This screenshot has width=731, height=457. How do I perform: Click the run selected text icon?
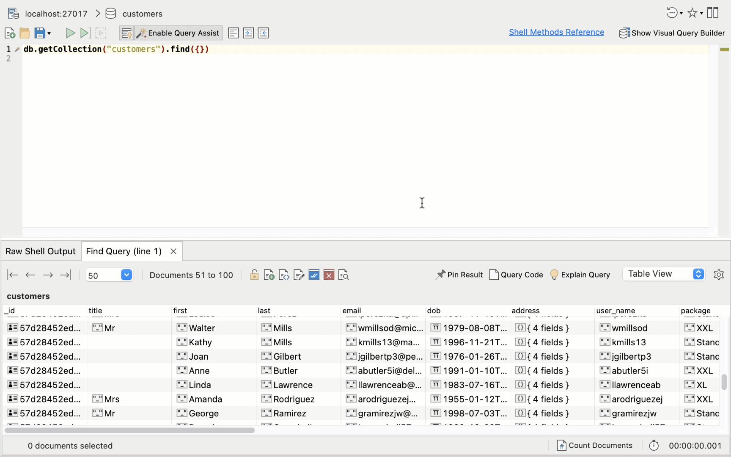pos(101,33)
